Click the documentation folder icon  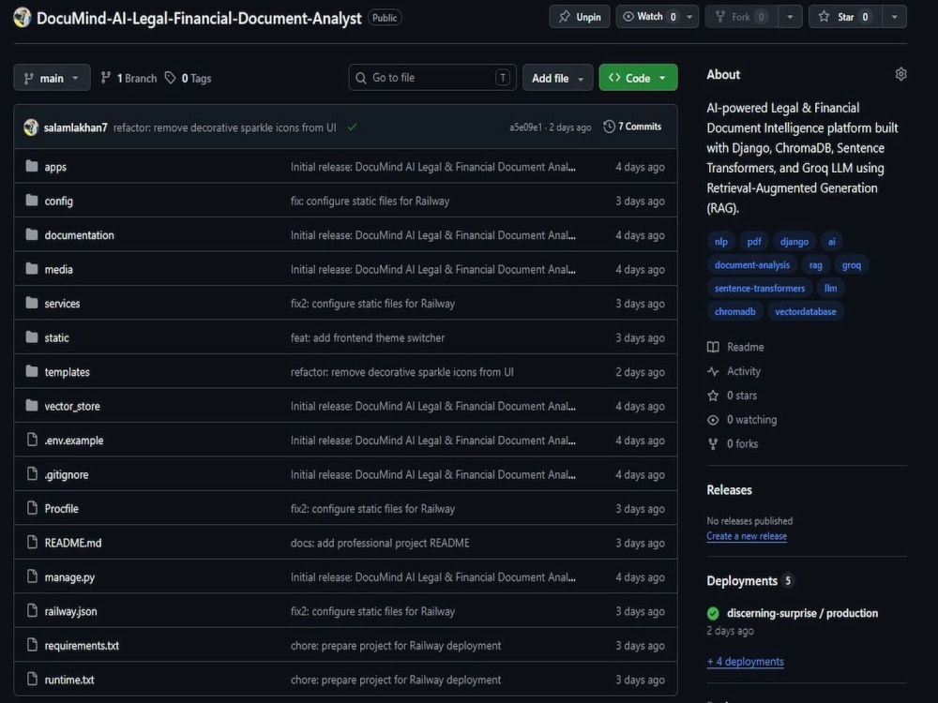32,234
